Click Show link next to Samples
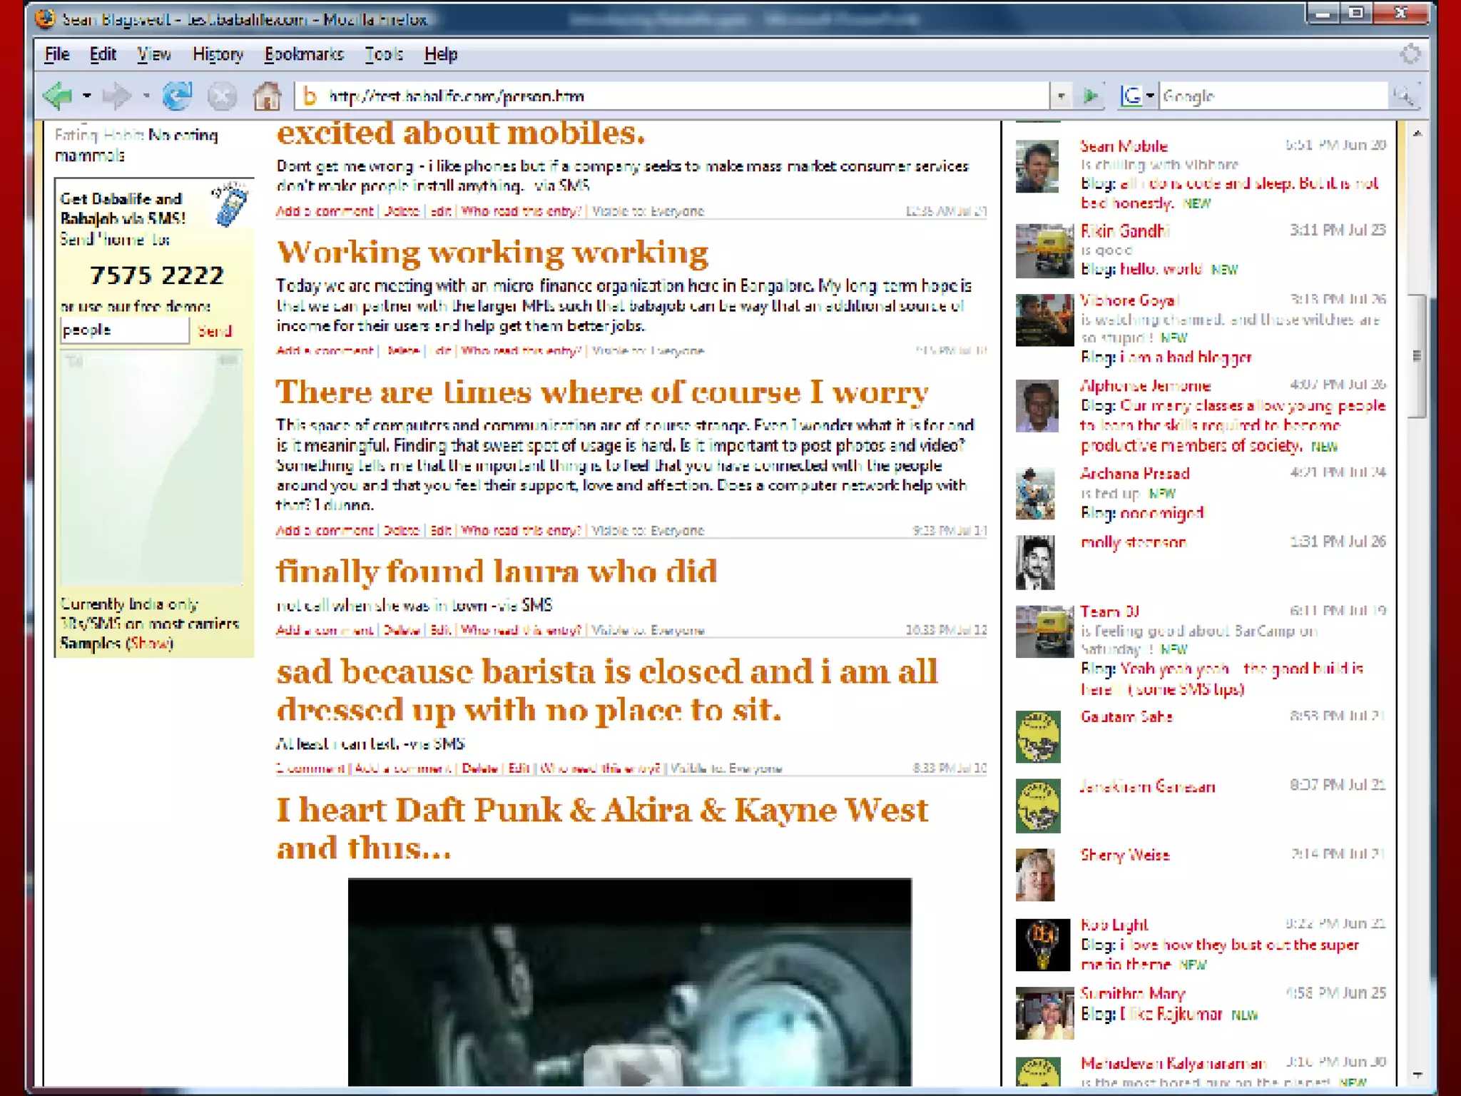The image size is (1461, 1096). tap(150, 644)
